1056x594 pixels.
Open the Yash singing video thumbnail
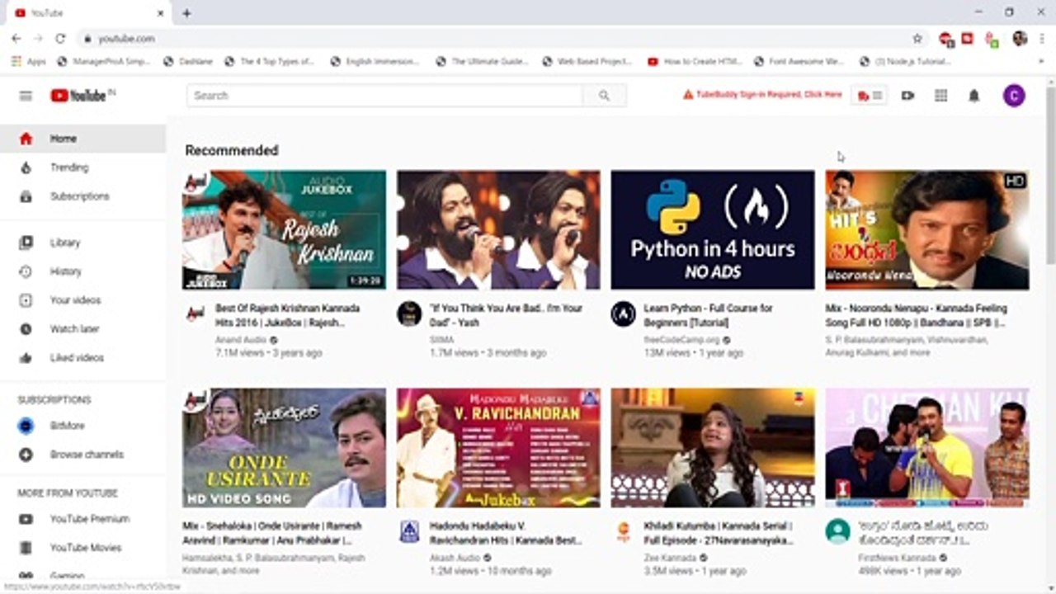click(498, 229)
